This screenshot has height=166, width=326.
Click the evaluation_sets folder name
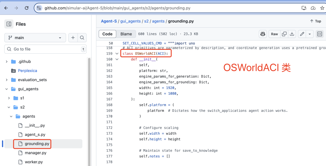click(32, 80)
